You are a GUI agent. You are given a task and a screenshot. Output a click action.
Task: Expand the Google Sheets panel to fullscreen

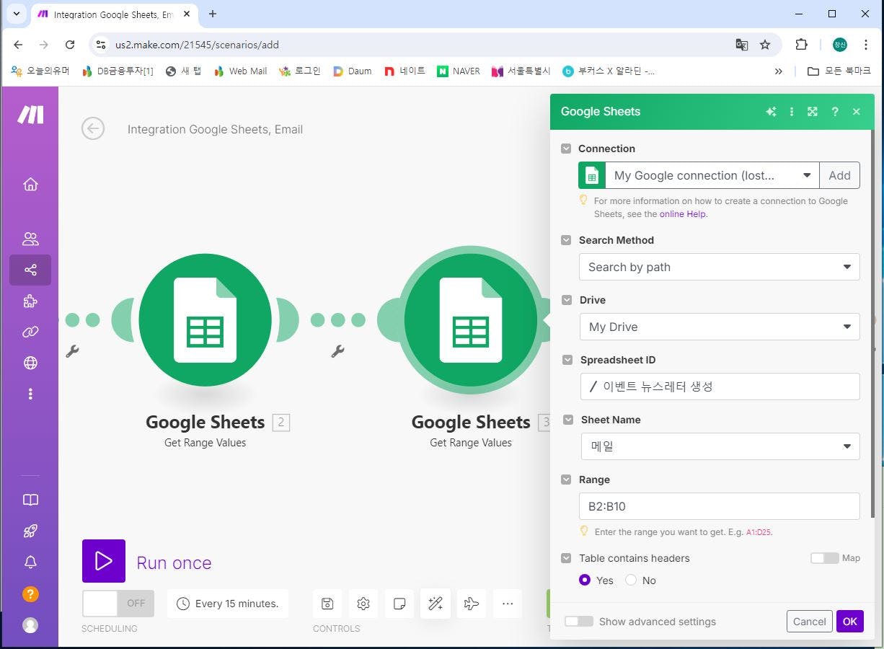(813, 112)
